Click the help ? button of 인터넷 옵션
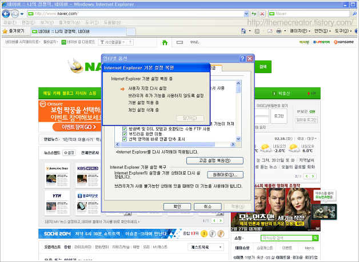Screen dimensions: 359x262 click(x=242, y=59)
